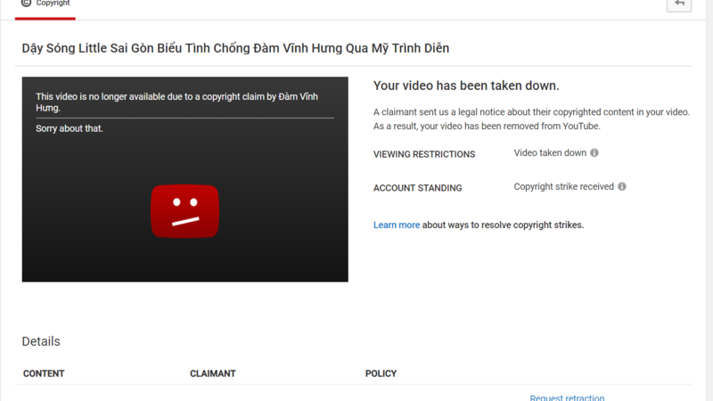Click the video title Dậy Sóng Little Sai Gòn

tap(235, 48)
